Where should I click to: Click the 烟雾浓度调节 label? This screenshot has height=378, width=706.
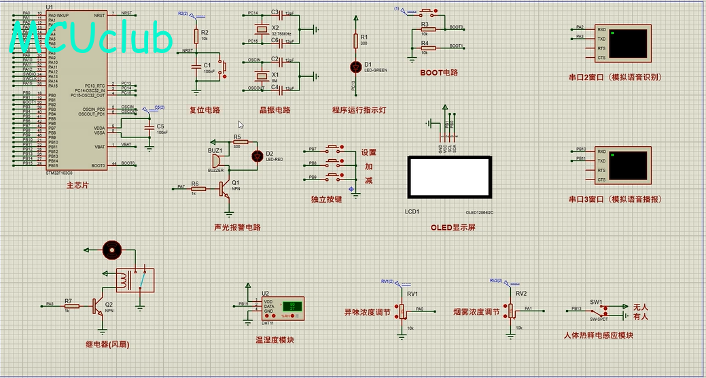pos(477,312)
